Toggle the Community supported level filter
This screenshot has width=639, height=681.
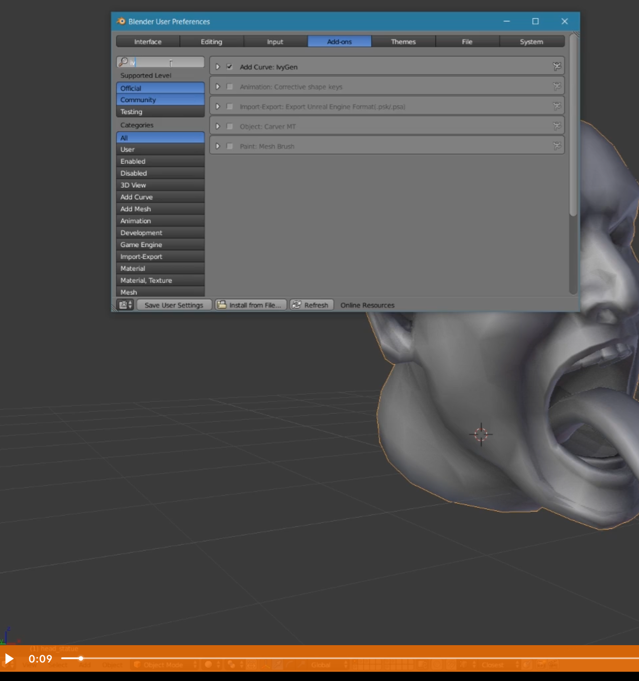pos(160,100)
